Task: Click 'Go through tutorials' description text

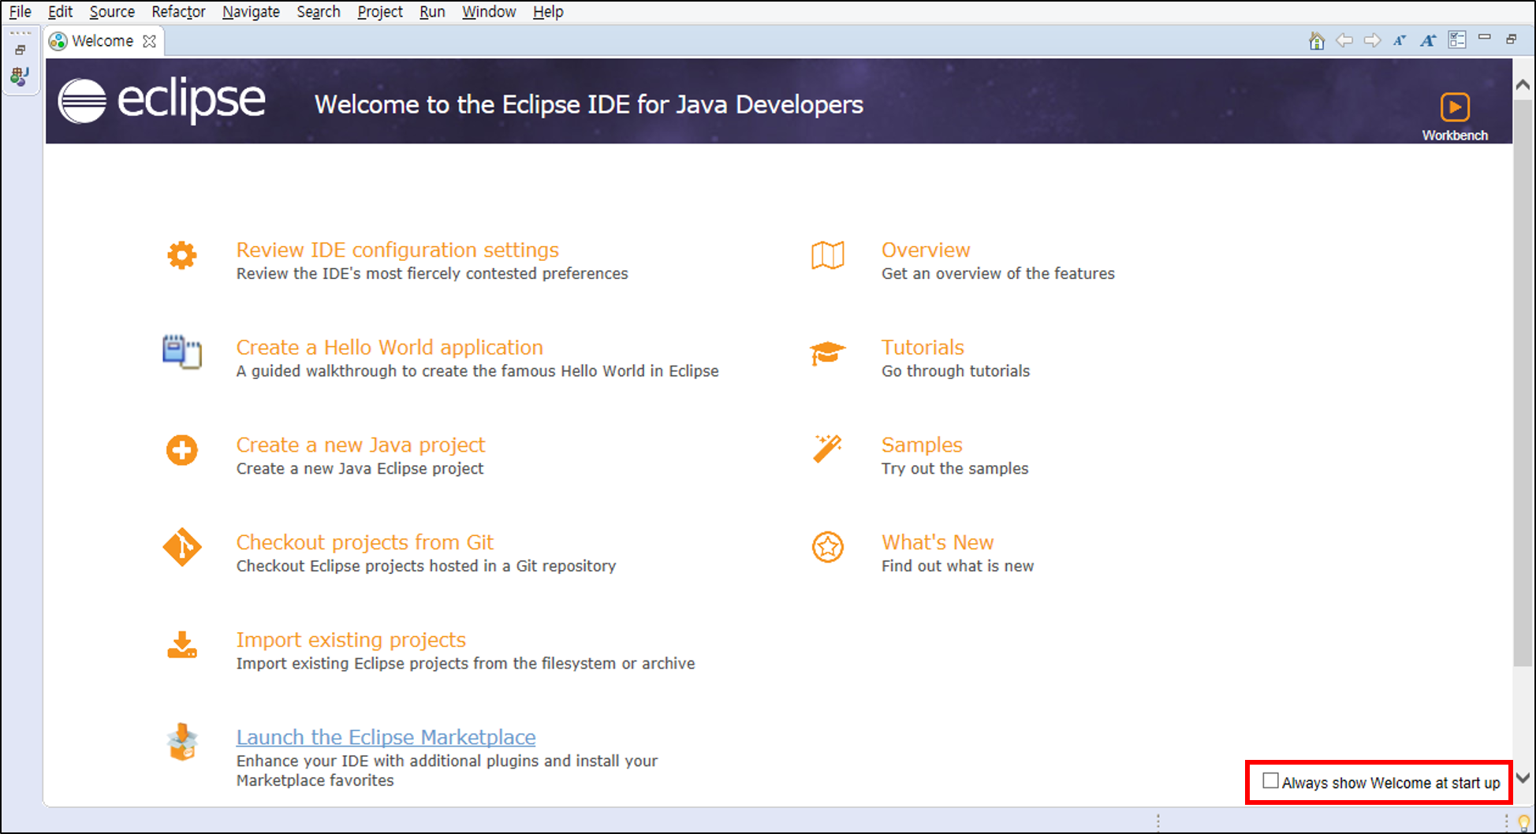Action: coord(956,371)
